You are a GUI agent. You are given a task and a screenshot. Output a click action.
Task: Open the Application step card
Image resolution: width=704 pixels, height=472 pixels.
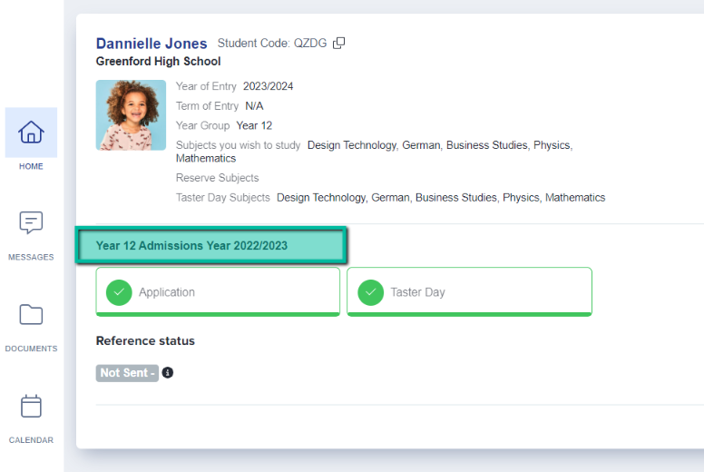(218, 292)
